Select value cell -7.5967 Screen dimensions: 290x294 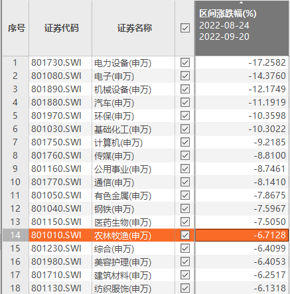point(242,208)
